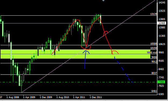Click the '1 Dec 2011' date label
Image resolution: width=168 pixels, height=101 pixels.
[x=96, y=97]
